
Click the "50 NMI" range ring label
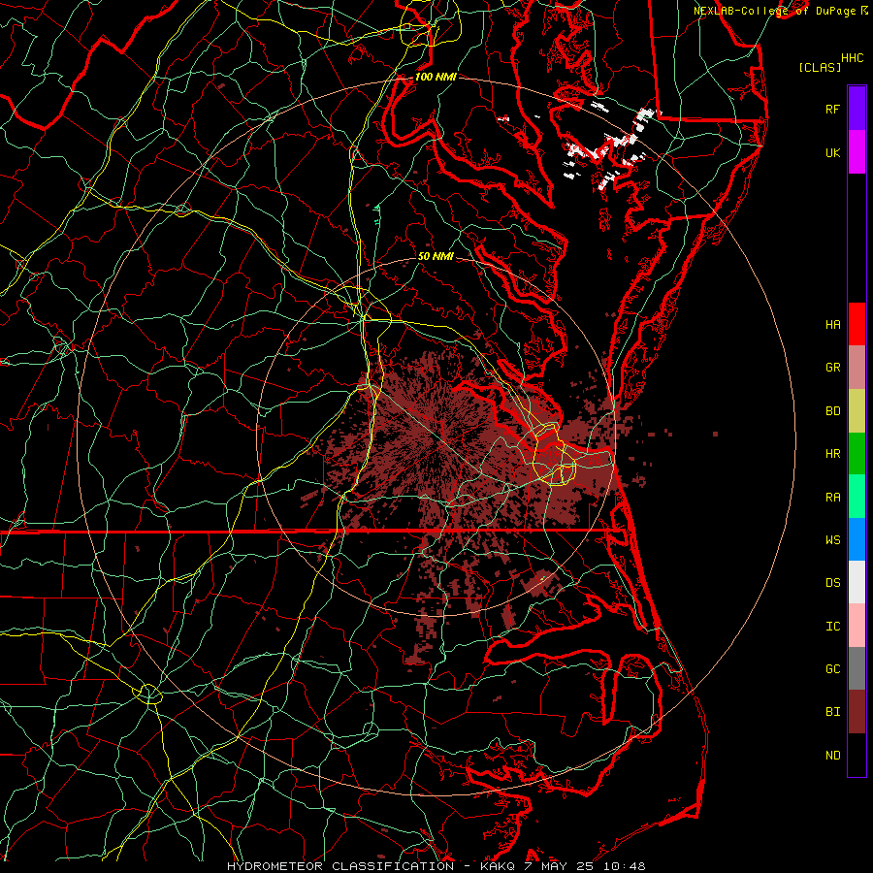[436, 256]
